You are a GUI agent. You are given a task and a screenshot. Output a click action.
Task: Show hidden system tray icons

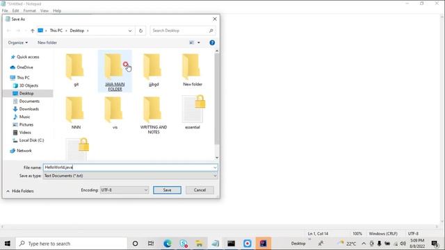click(364, 244)
